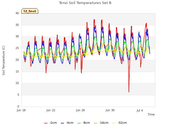171x128 pixels.
Task: Toggle the -2cm series legend label
Action: 53,123
